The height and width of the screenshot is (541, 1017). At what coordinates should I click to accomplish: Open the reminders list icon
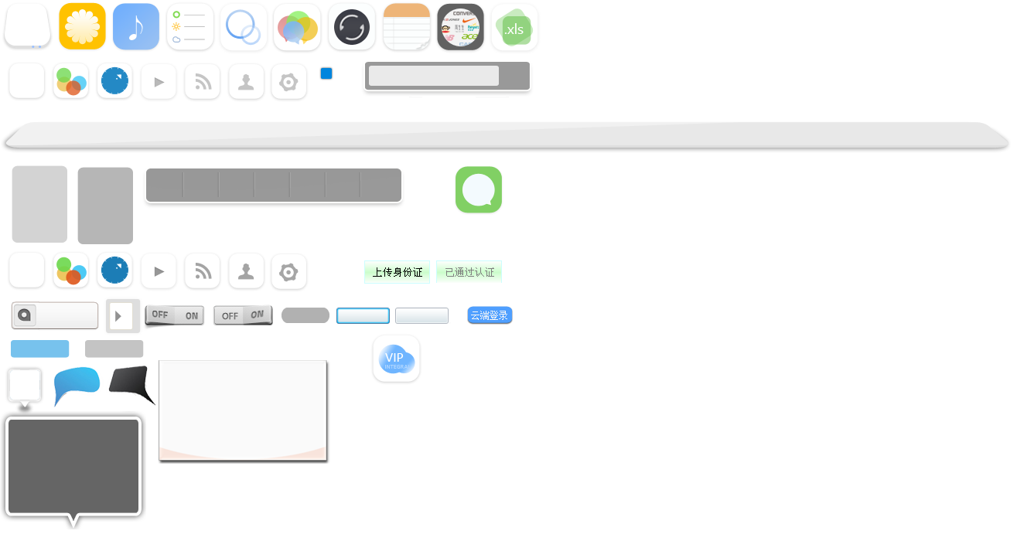pos(189,27)
